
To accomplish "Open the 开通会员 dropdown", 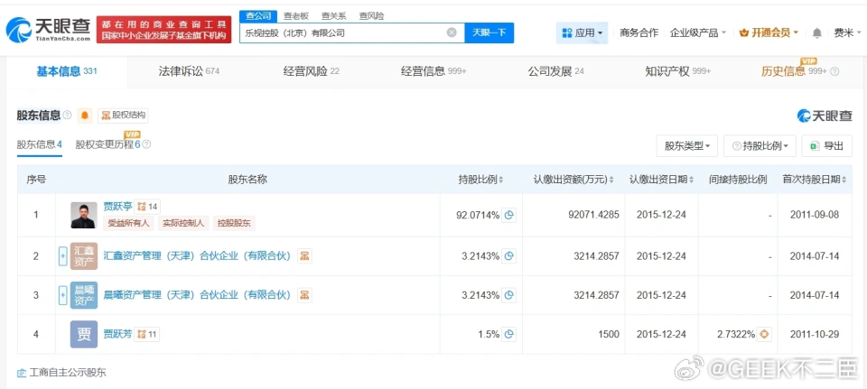I will click(x=769, y=33).
